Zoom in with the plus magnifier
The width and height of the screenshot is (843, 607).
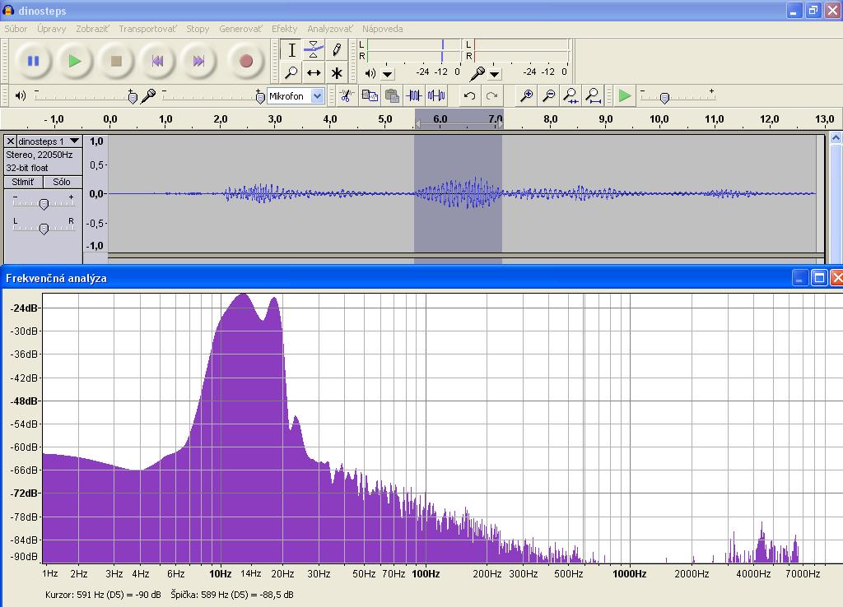point(526,96)
